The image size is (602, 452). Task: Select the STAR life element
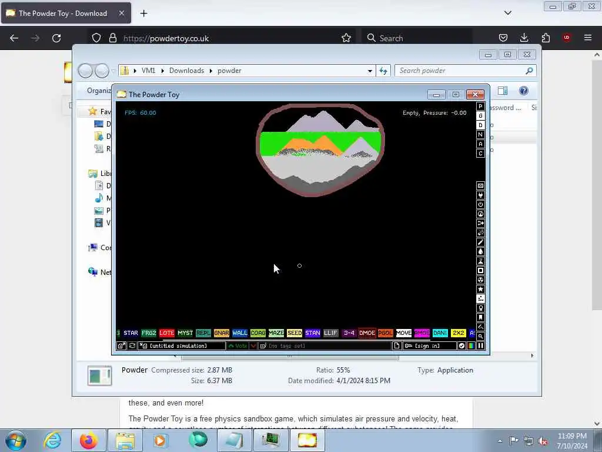(x=131, y=333)
